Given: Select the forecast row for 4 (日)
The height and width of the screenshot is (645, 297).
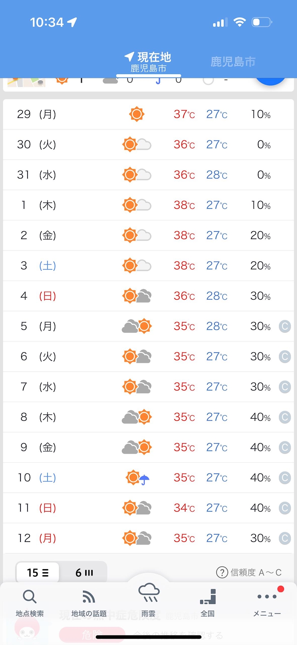Looking at the screenshot, I should click(x=148, y=296).
